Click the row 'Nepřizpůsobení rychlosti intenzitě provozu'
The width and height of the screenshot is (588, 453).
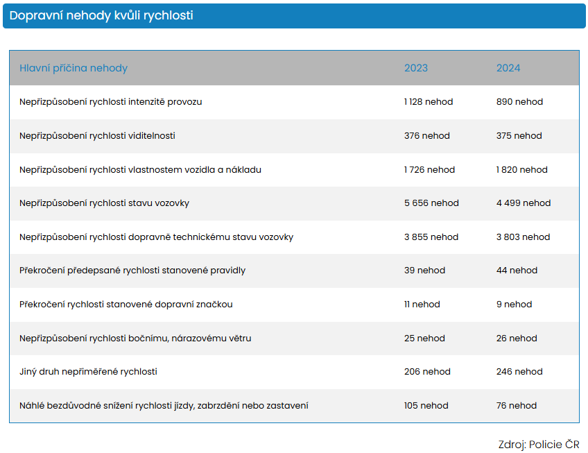pyautogui.click(x=111, y=102)
